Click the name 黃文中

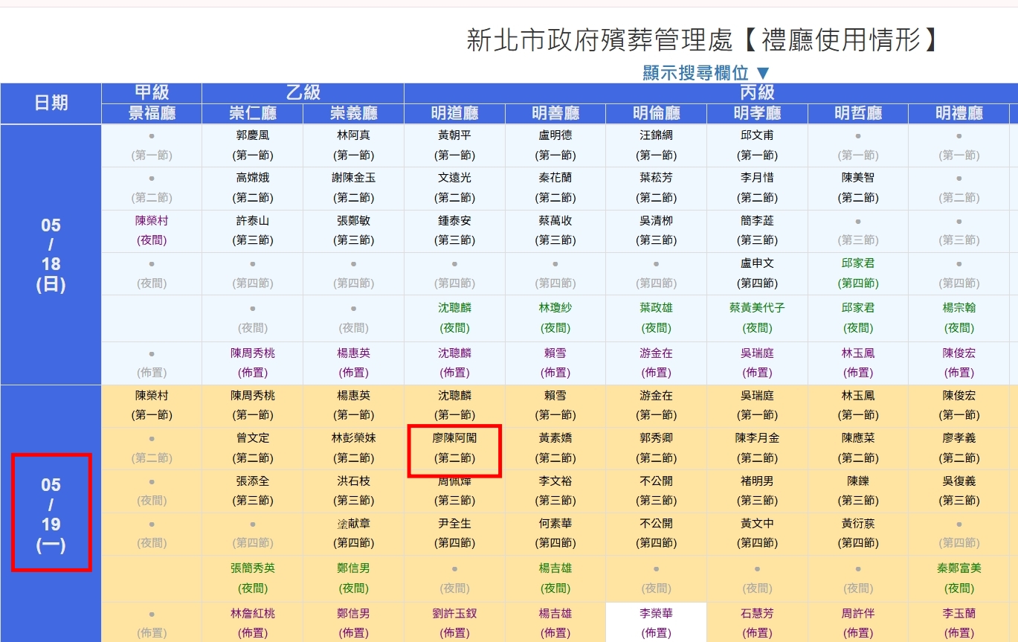[757, 524]
